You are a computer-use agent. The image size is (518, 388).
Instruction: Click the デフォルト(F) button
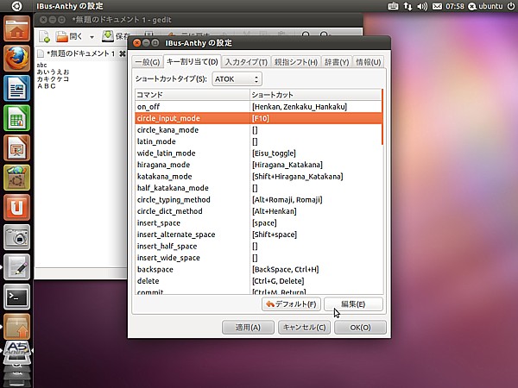click(291, 304)
